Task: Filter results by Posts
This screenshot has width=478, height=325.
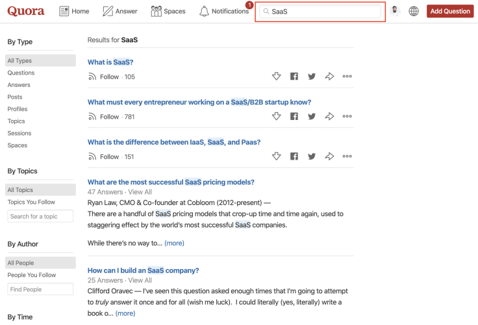Action: pos(15,97)
